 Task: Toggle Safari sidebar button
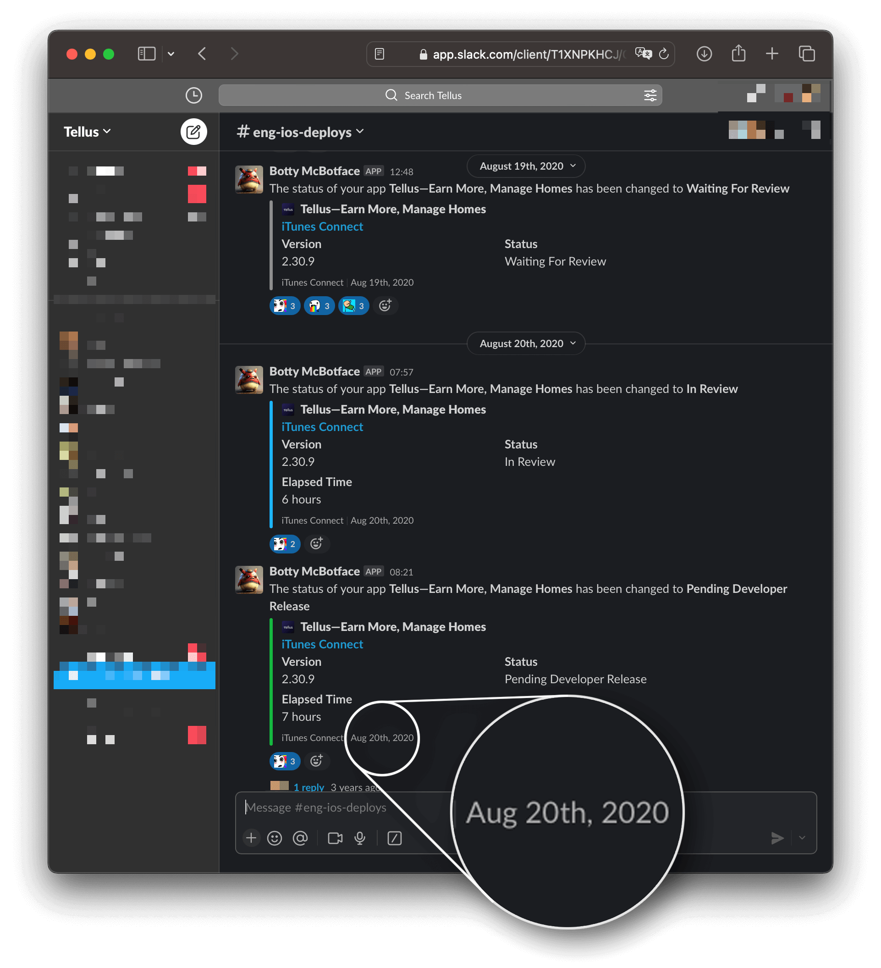tap(147, 54)
